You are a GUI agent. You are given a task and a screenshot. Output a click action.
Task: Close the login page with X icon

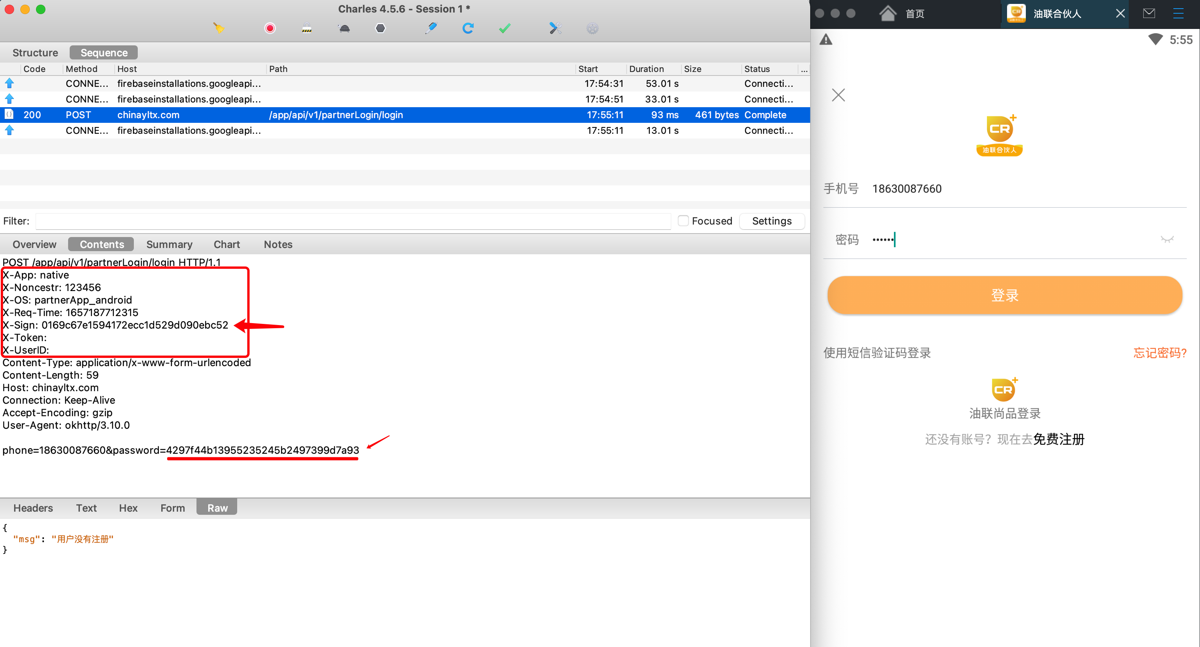coord(838,95)
